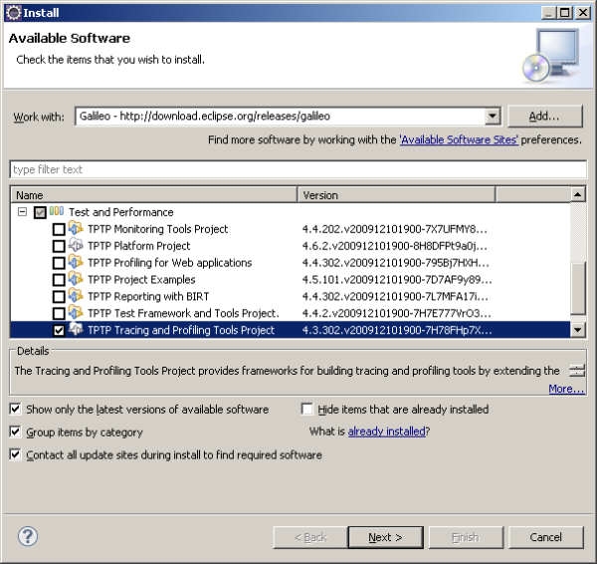Check TPTP Profiling for Web applications checkbox
The height and width of the screenshot is (564, 597).
pos(59,263)
